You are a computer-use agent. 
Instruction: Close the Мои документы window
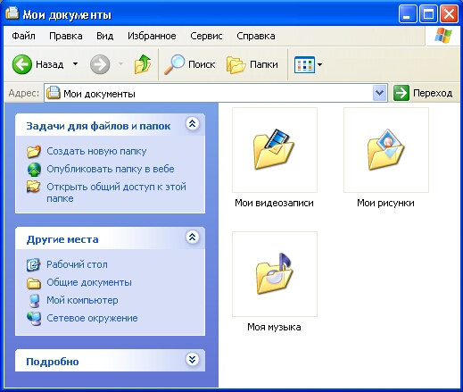(x=449, y=14)
